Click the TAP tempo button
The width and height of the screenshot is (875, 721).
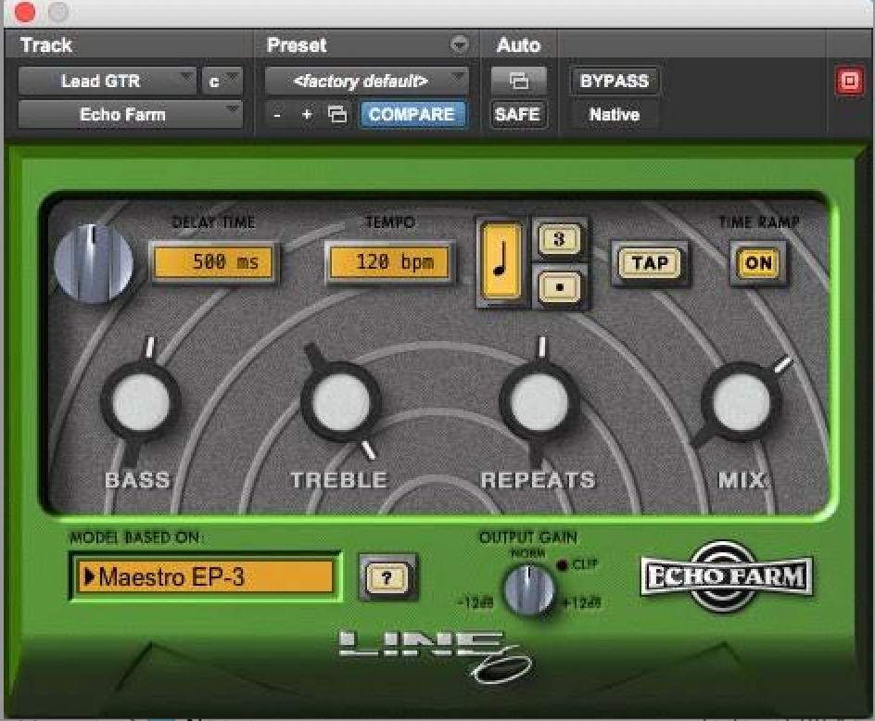(650, 263)
